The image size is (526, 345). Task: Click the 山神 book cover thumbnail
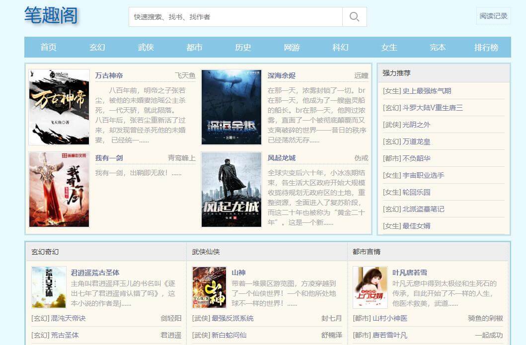coord(209,287)
